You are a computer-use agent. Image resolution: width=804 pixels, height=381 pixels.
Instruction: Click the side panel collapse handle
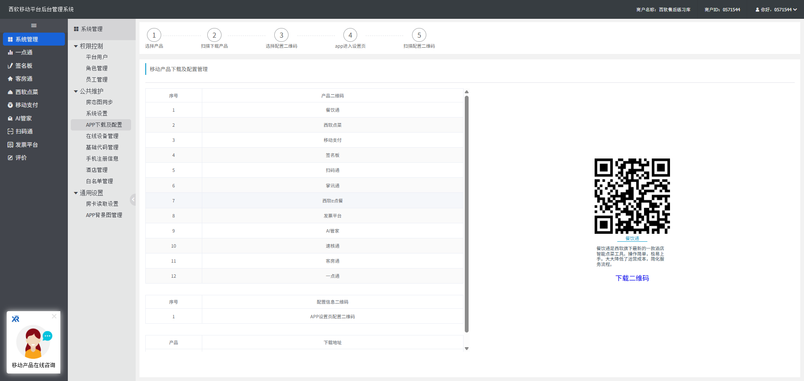[x=133, y=199]
